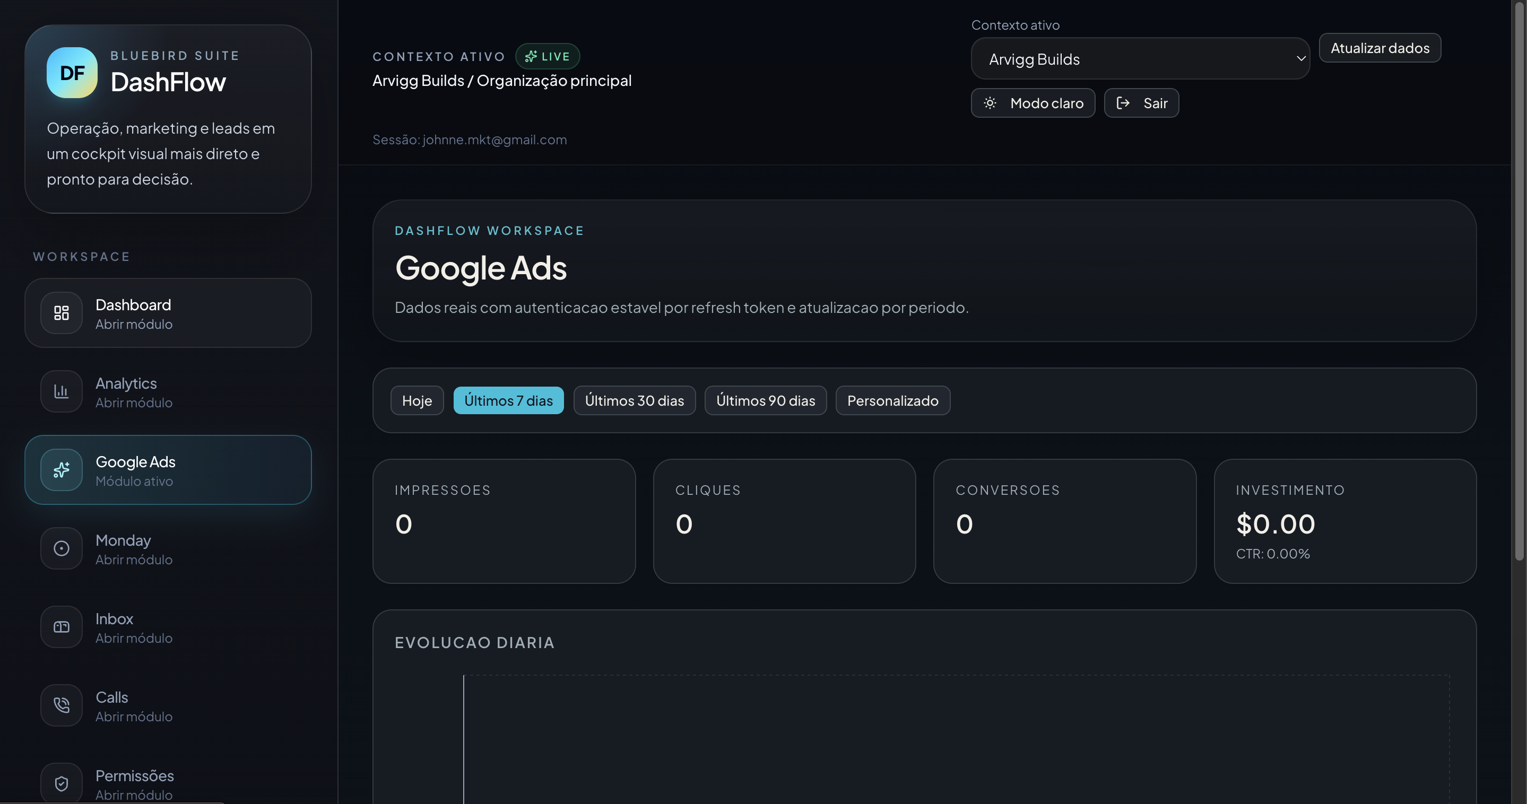Click the logout arrow icon beside Sair

click(1123, 103)
